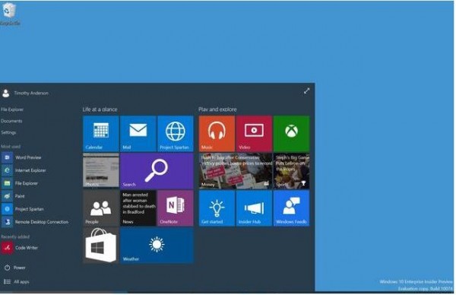Open the Music headphones tile
Screen dimensions: 456x295
coord(217,134)
